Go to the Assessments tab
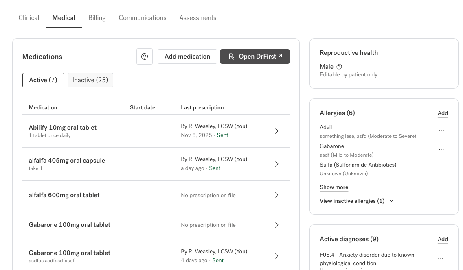Image resolution: width=463 pixels, height=270 pixels. point(198,18)
